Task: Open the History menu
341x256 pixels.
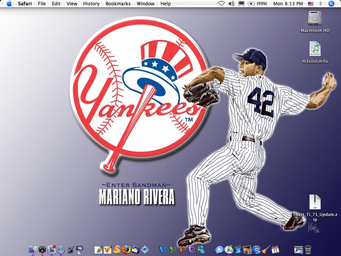Action: 91,4
